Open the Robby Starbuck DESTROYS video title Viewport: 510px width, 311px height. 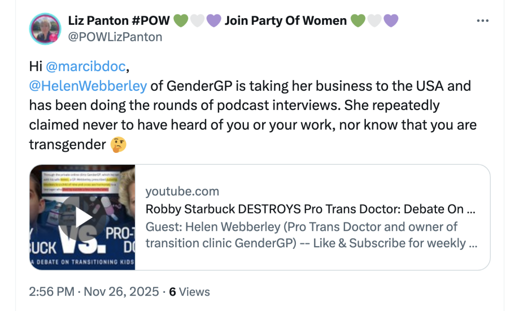[310, 209]
